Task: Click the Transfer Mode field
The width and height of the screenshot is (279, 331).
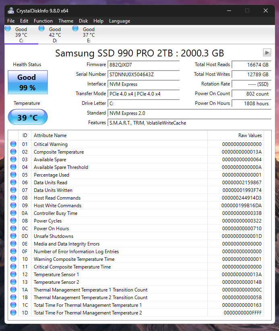Action: click(x=143, y=94)
